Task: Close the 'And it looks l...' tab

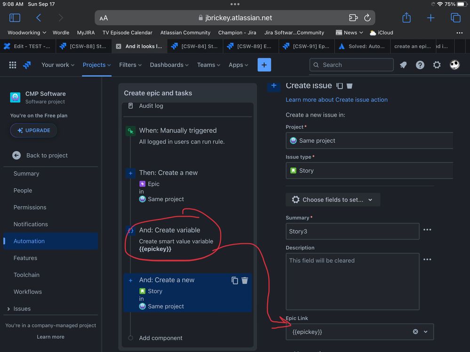Action: (119, 47)
